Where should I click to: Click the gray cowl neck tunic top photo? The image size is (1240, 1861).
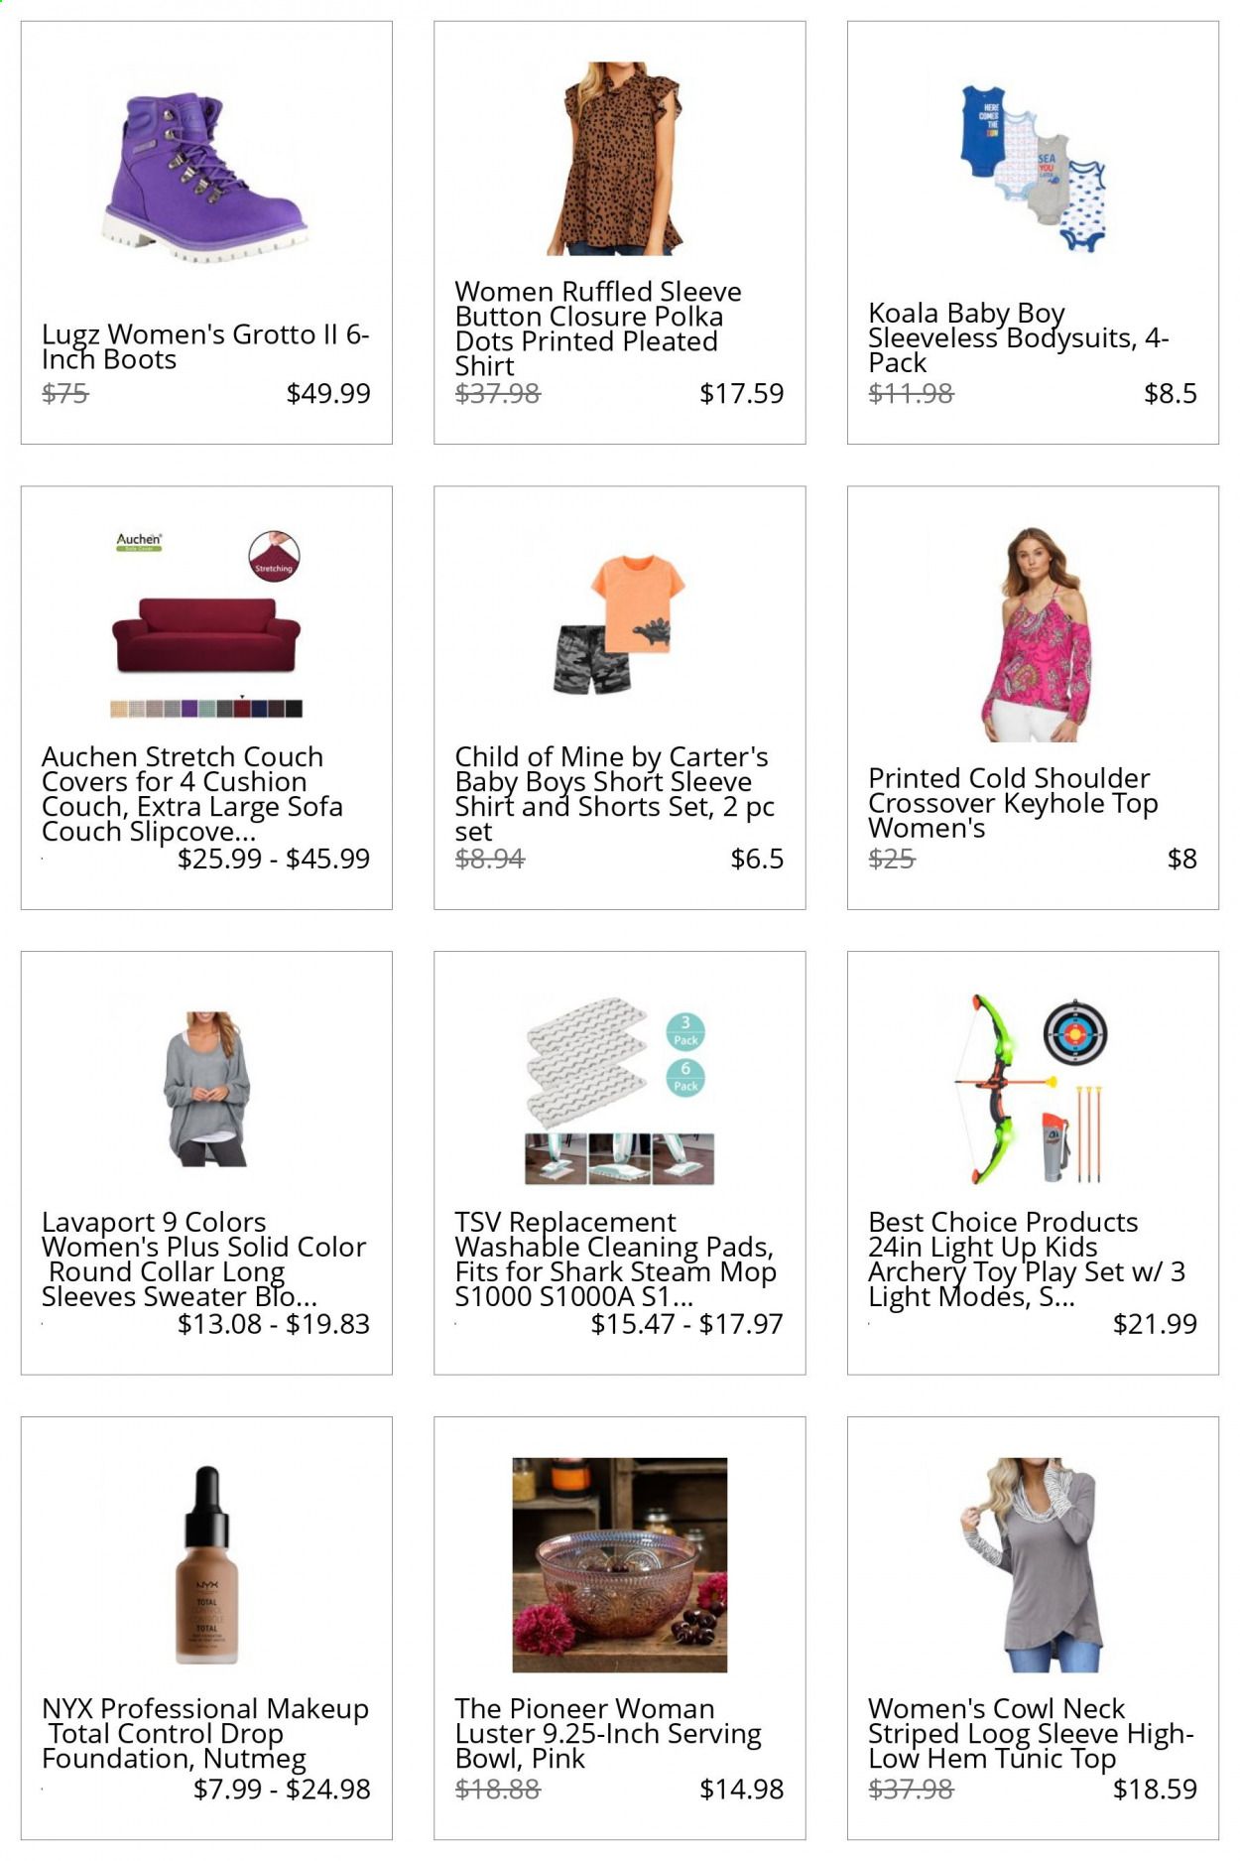[x=1033, y=1565]
